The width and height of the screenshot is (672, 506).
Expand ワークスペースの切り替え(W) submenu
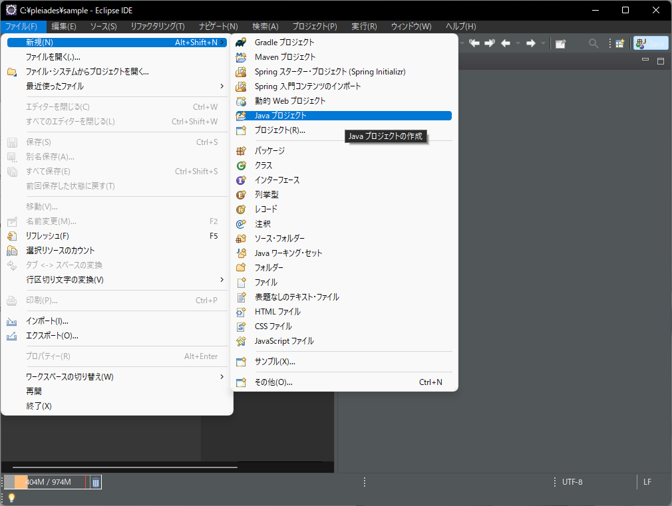click(117, 376)
